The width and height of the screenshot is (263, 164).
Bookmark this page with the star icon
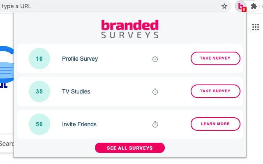224,6
